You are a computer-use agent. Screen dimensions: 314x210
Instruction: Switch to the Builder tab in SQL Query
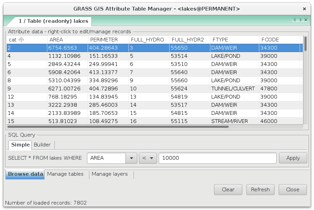[42, 145]
